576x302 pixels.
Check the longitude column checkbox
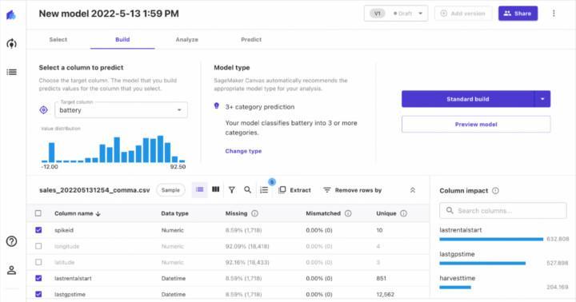coord(38,246)
